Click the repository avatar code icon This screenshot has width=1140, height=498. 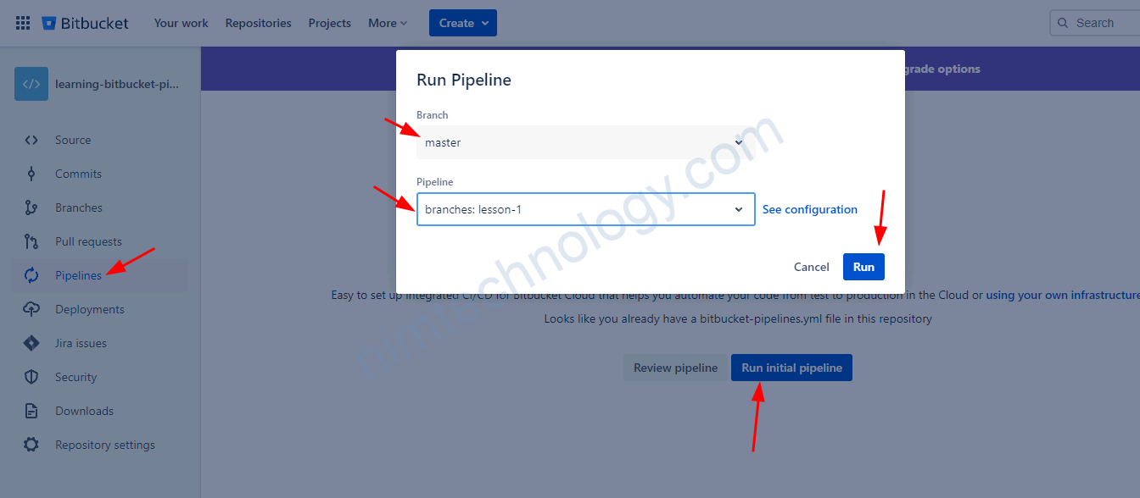[x=31, y=84]
